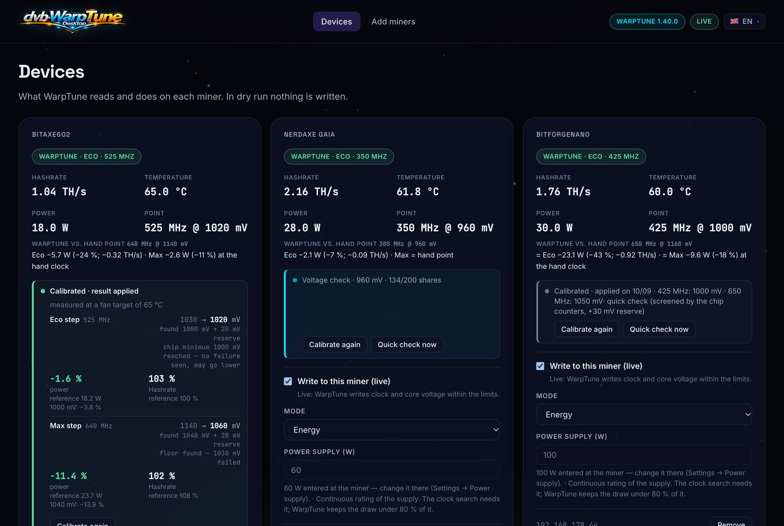This screenshot has width=784, height=526.
Task: Click the -11.4 % power value
Action: (68, 476)
